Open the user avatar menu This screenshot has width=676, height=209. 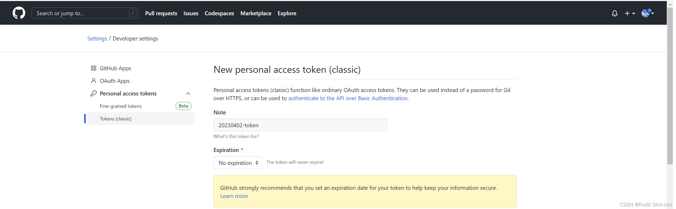click(647, 13)
